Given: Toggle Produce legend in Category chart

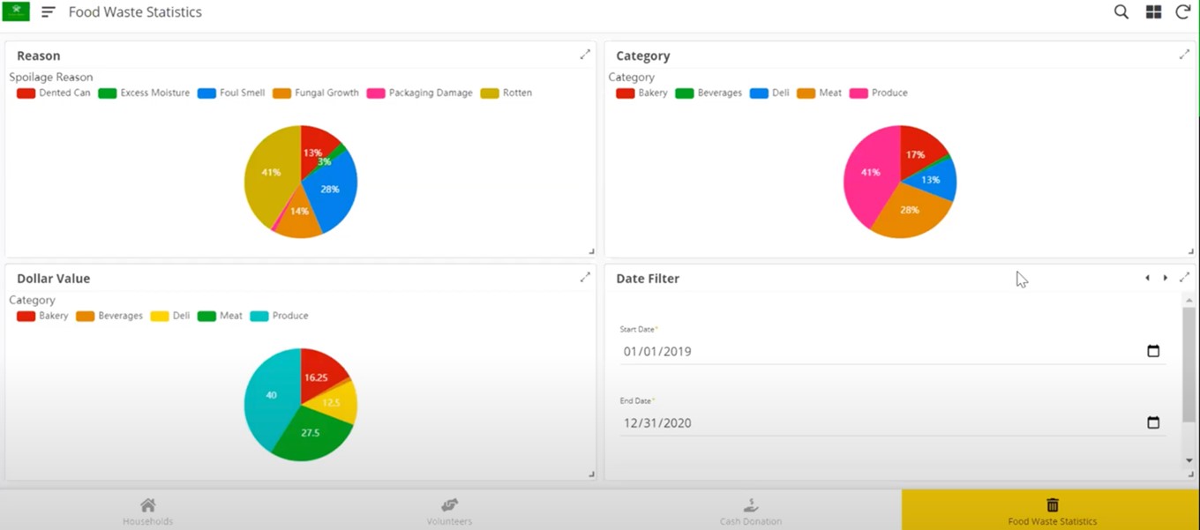Looking at the screenshot, I should pos(878,93).
